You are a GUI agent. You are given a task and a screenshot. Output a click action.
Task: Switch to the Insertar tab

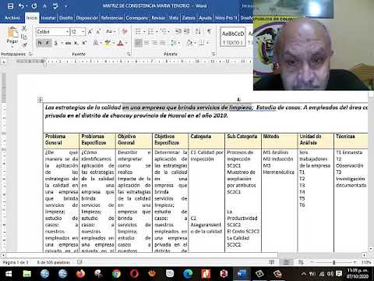pos(48,18)
